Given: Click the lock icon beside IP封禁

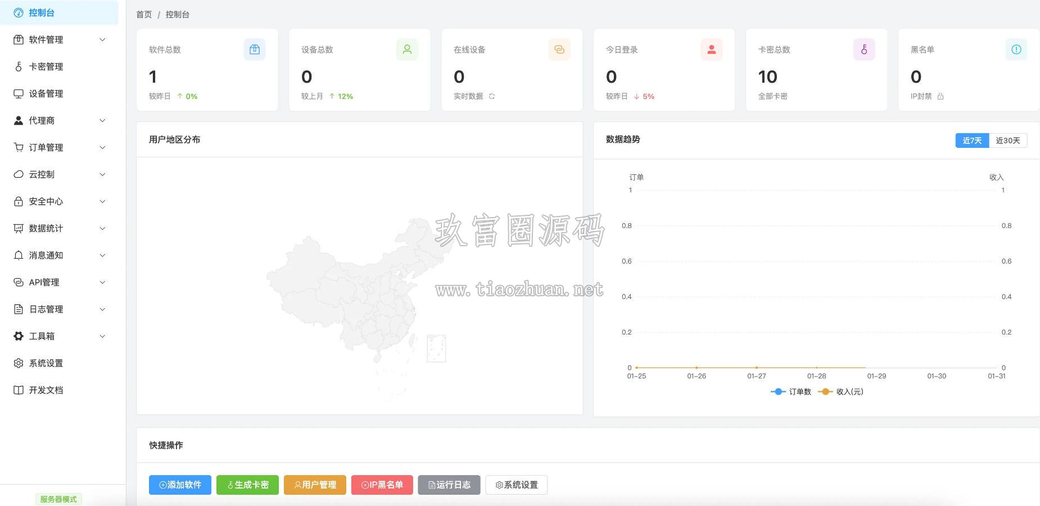Looking at the screenshot, I should point(940,96).
